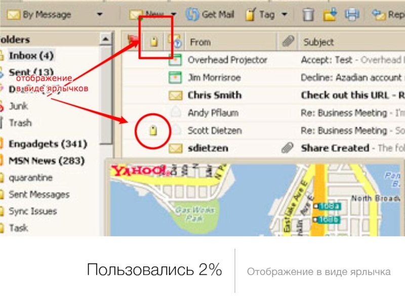The width and height of the screenshot is (405, 304).
Task: Click the 168a marker on the map
Action: pyautogui.click(x=330, y=206)
